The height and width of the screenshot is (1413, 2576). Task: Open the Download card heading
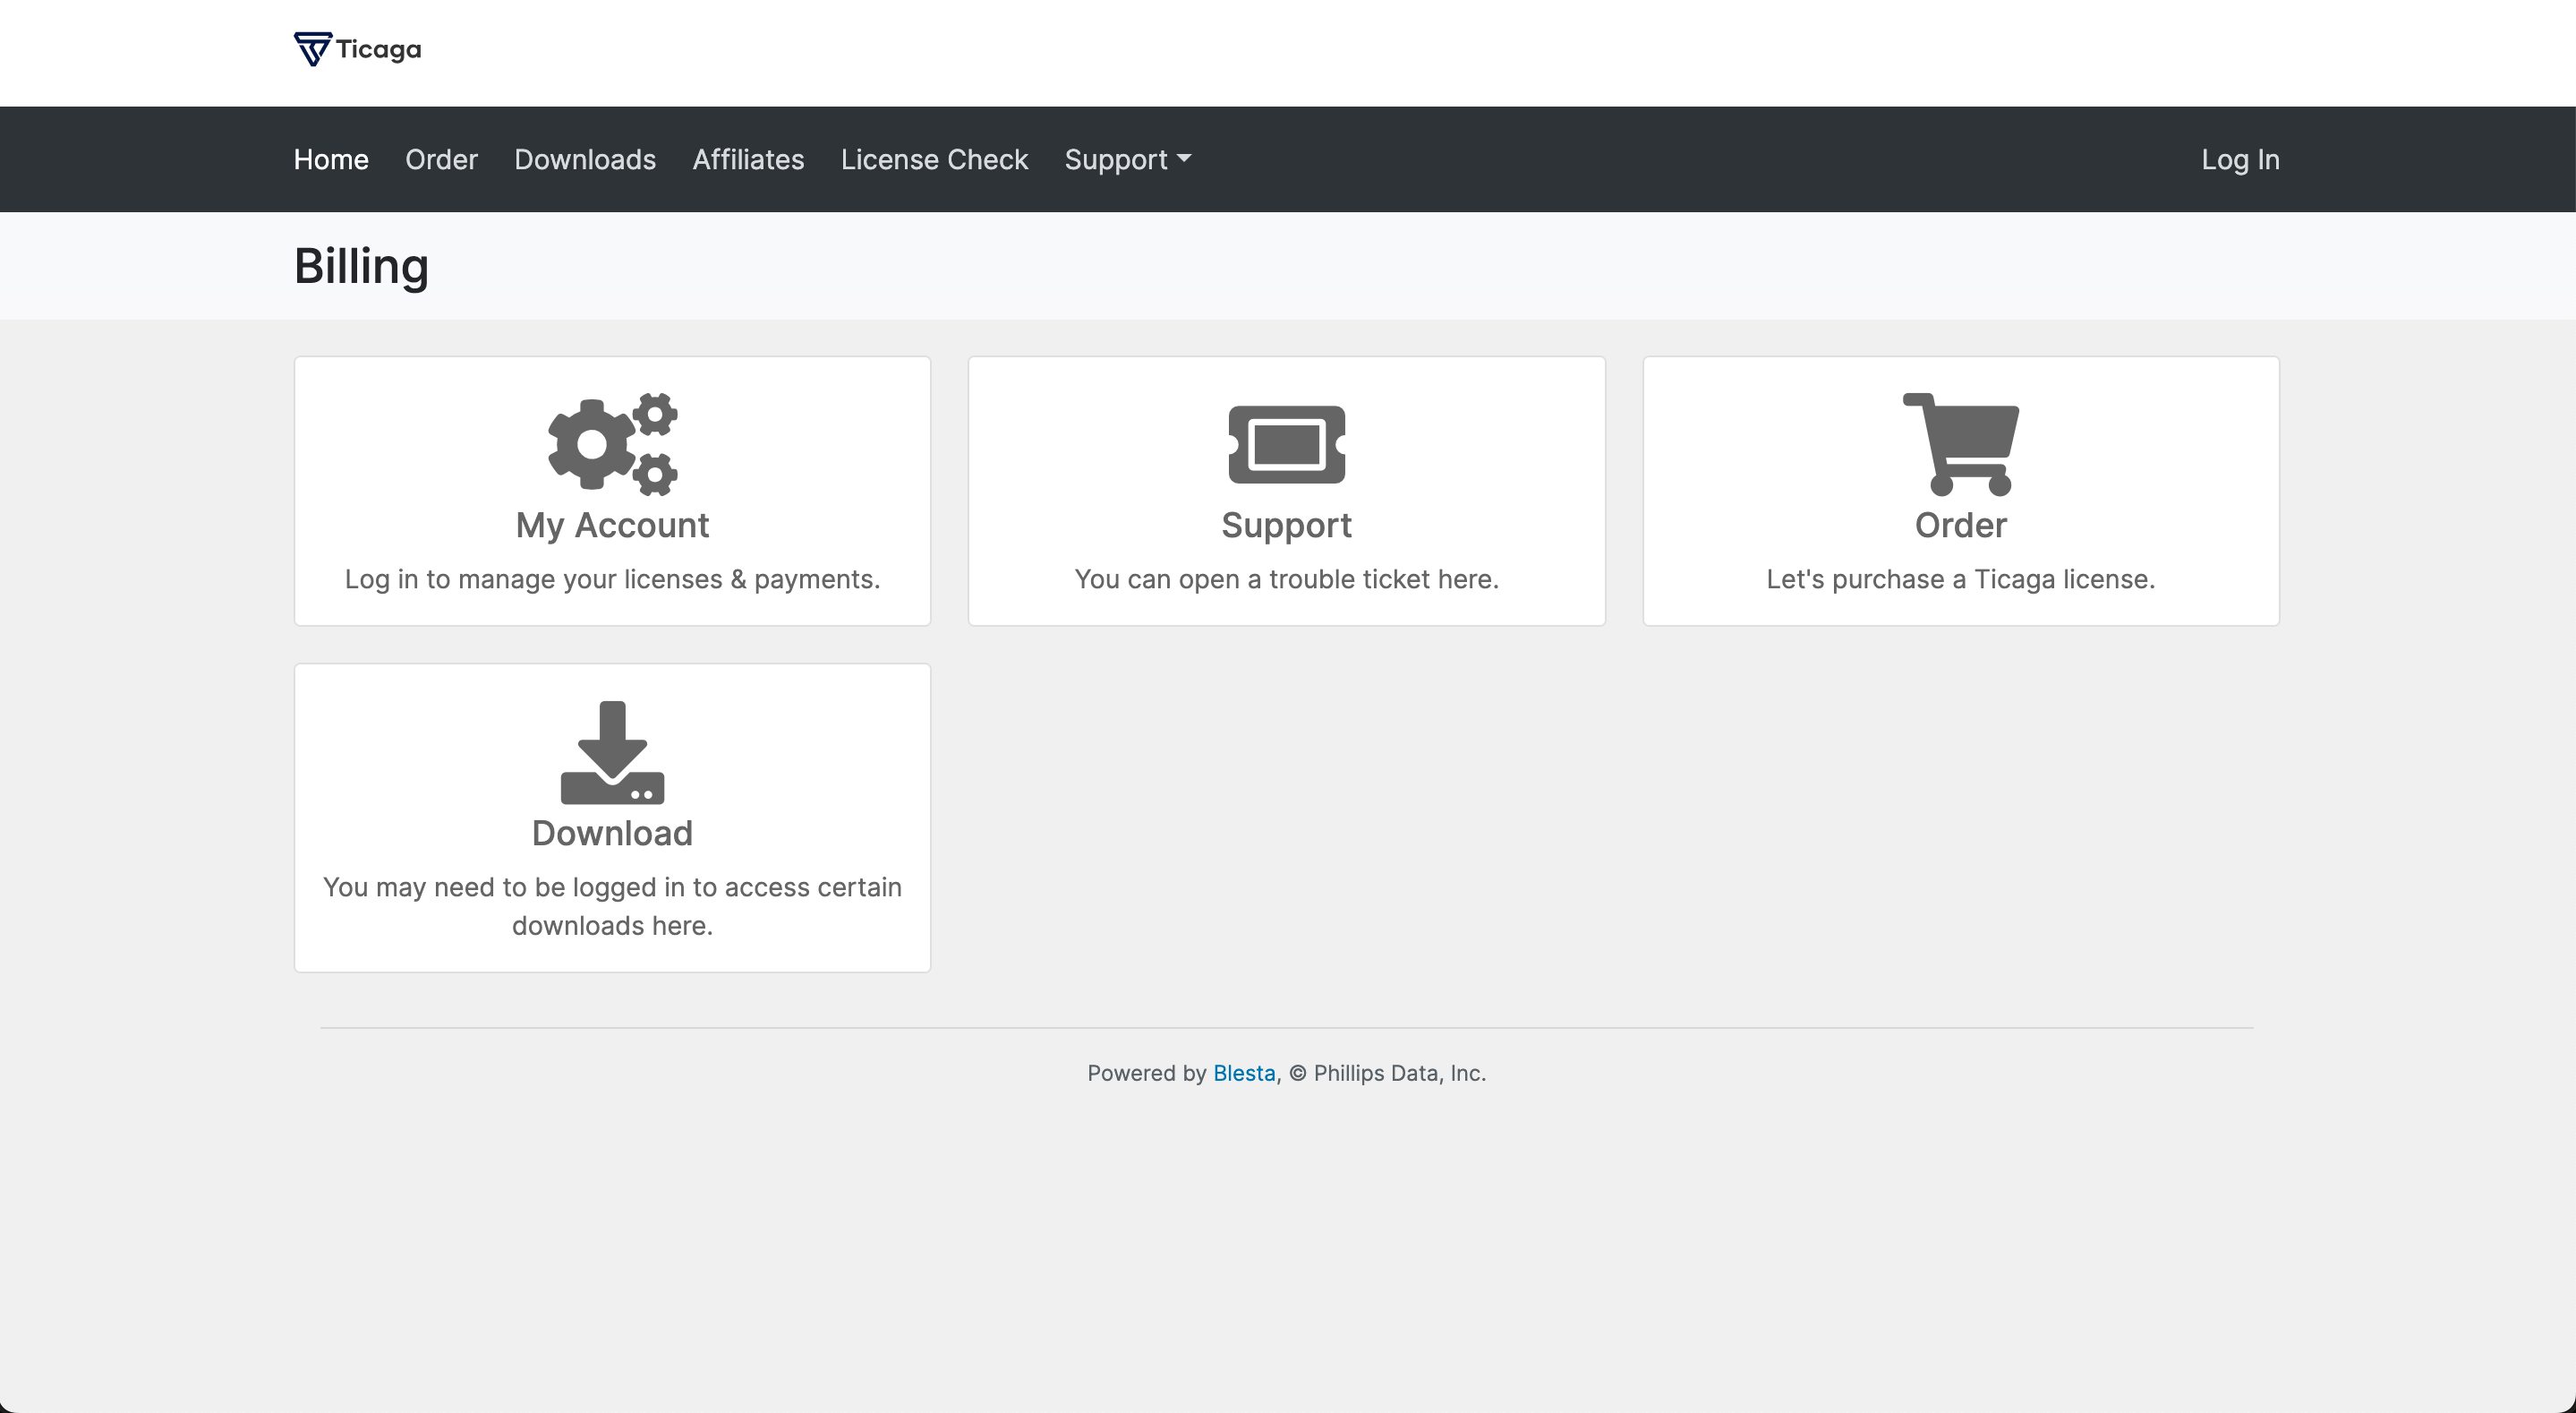click(612, 833)
